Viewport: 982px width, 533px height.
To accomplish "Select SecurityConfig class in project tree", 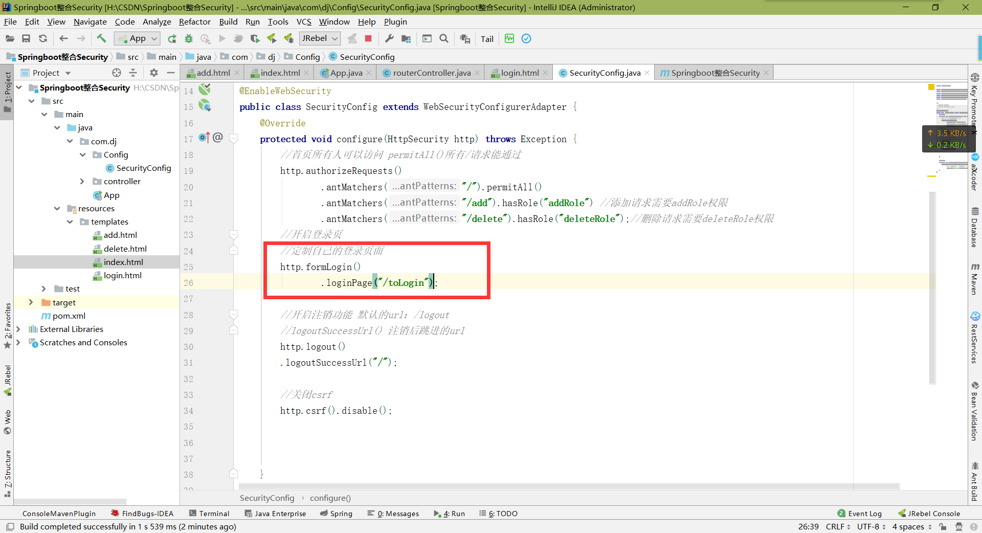I will click(144, 168).
